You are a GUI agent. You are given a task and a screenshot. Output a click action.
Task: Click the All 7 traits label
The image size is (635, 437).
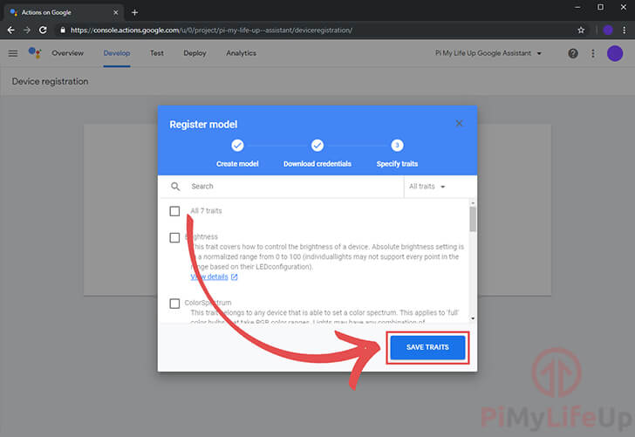coord(206,210)
